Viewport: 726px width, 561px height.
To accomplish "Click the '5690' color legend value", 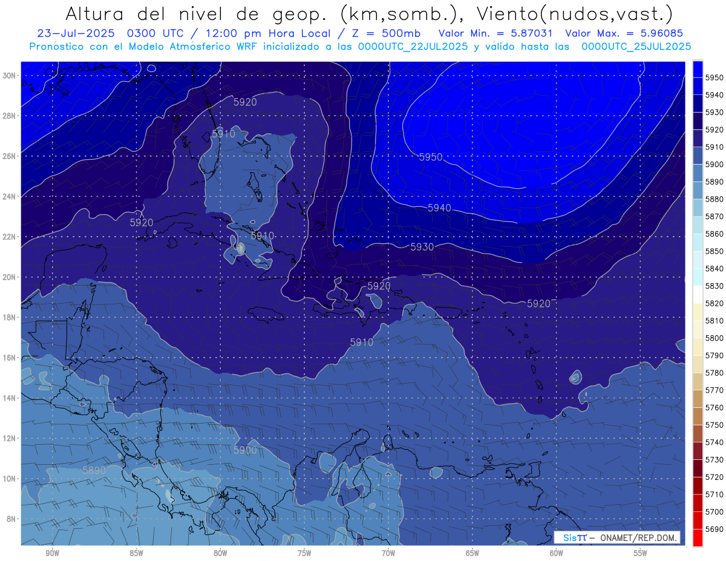I will 714,529.
